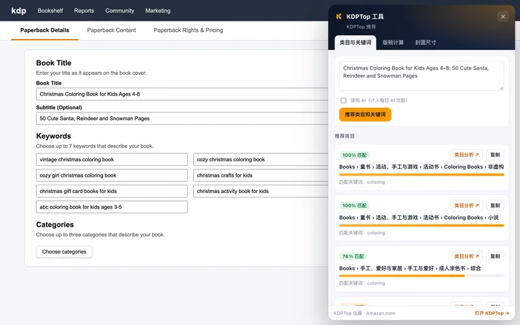
Task: Click the cozy christmas coloring book keyword field
Action: [x=261, y=159]
